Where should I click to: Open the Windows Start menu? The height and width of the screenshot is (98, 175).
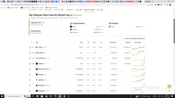click(x=2, y=96)
